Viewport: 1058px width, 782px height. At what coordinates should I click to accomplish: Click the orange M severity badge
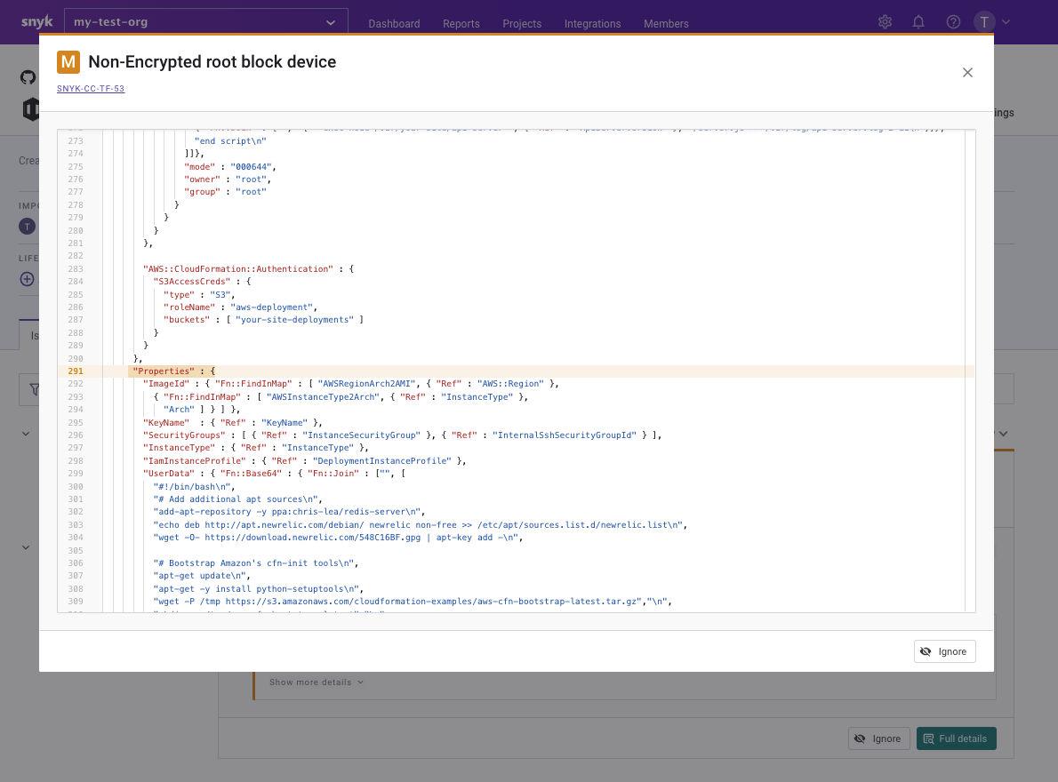68,62
